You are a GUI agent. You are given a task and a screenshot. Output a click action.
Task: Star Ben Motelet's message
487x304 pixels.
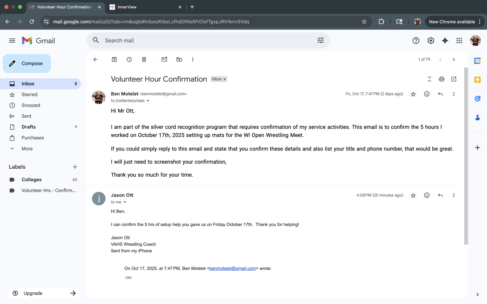413,94
